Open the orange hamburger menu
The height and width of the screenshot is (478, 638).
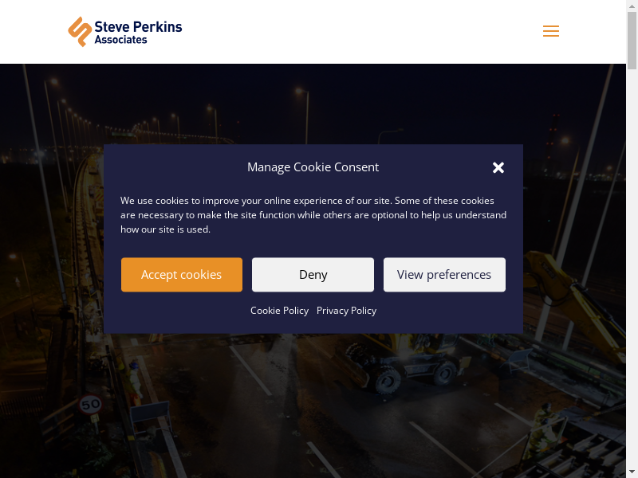tap(551, 31)
